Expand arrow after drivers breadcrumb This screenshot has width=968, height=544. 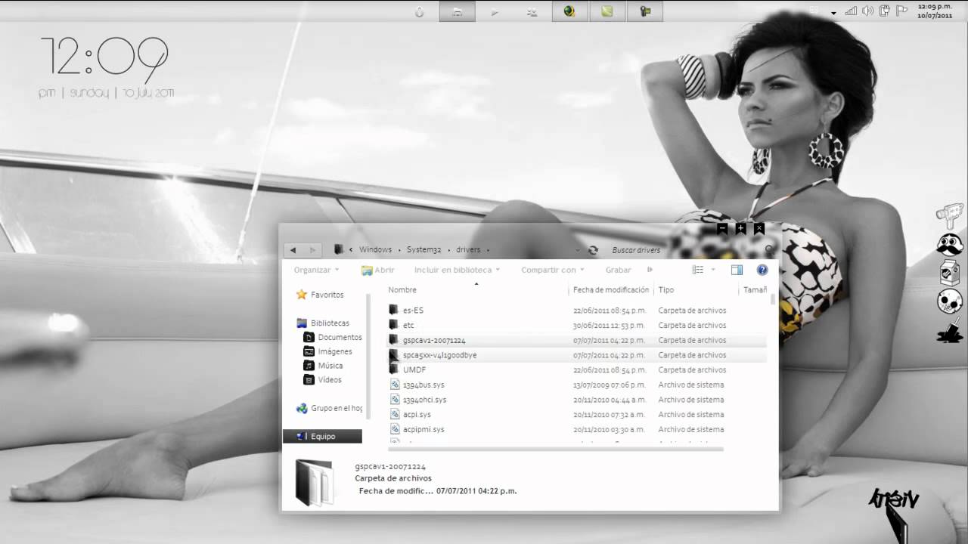point(489,250)
